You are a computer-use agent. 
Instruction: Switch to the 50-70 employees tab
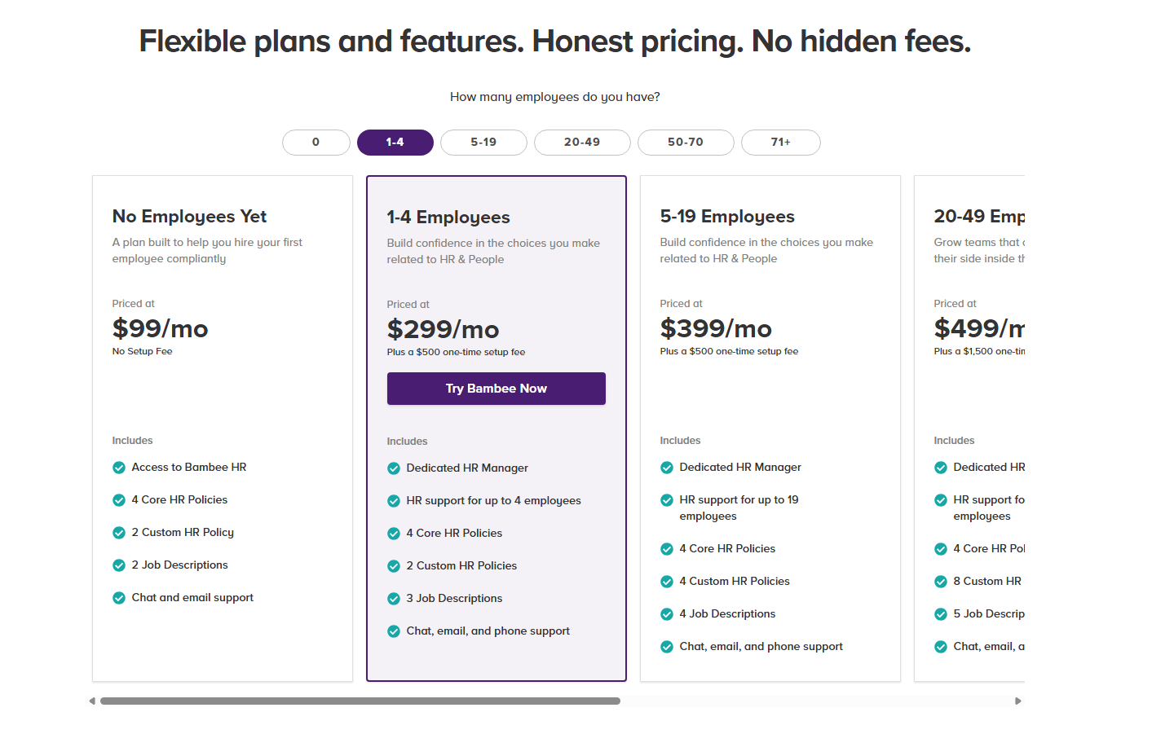[x=686, y=143]
